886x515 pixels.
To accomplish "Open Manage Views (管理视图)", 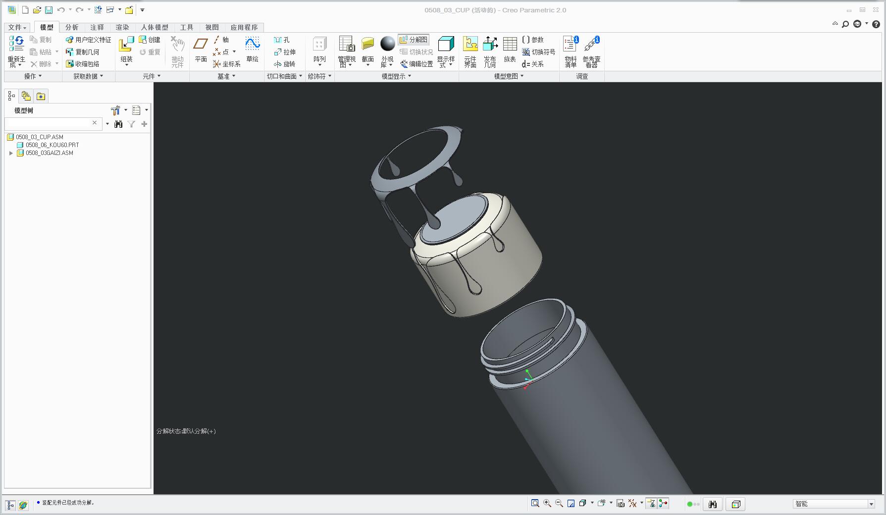I will pos(347,51).
